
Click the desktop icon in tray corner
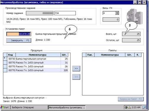pos(144,107)
